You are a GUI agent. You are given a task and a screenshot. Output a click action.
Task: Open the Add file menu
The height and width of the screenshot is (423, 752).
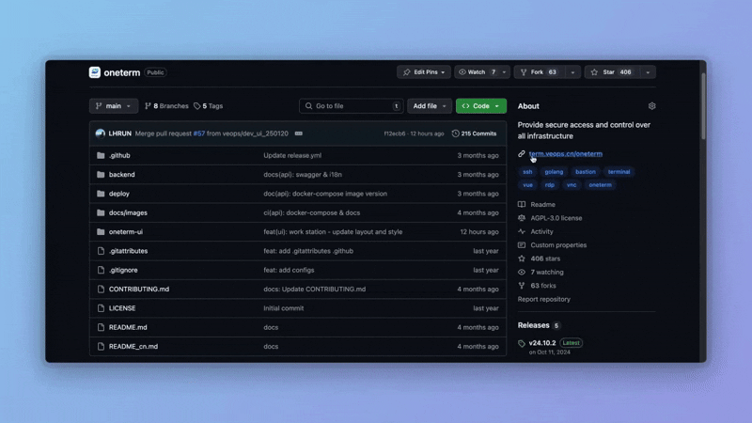pos(429,106)
